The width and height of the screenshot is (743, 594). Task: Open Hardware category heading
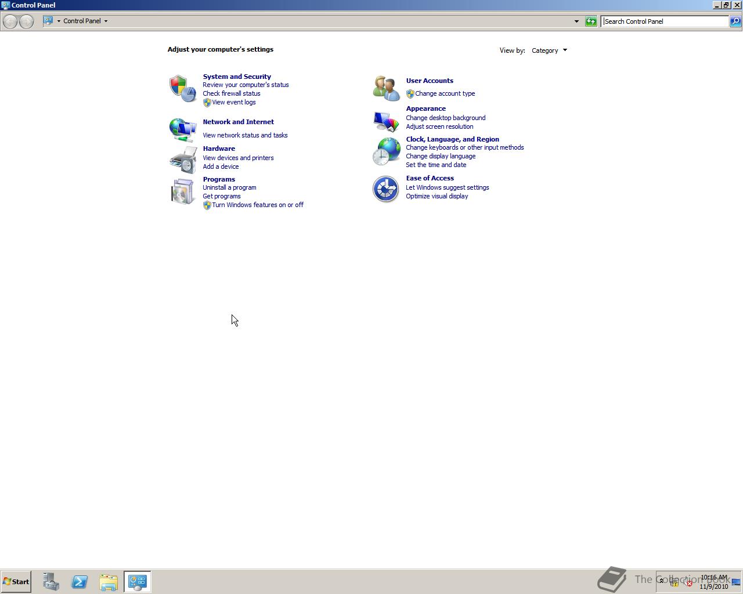click(x=219, y=148)
